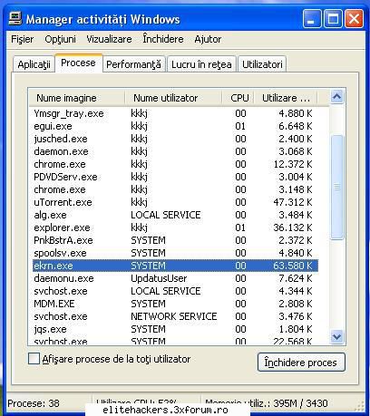370x416 pixels.
Task: Open the Închidere menu
Action: tap(163, 39)
